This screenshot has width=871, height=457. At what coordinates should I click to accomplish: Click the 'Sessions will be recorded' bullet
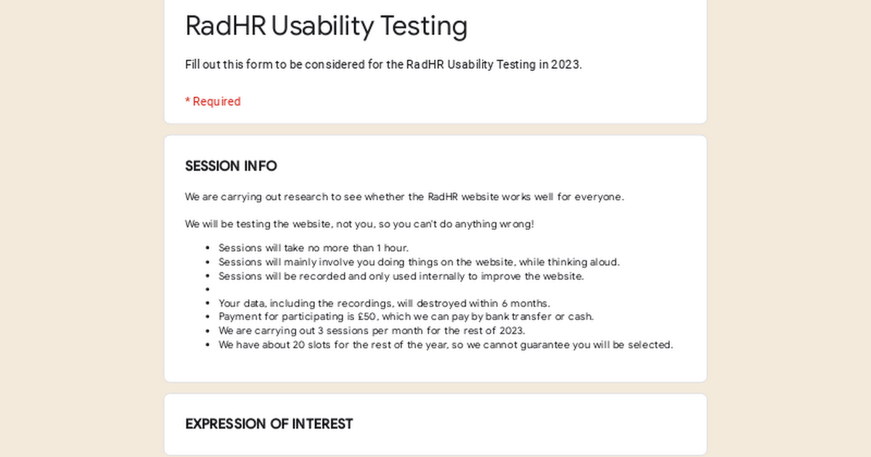coord(401,276)
